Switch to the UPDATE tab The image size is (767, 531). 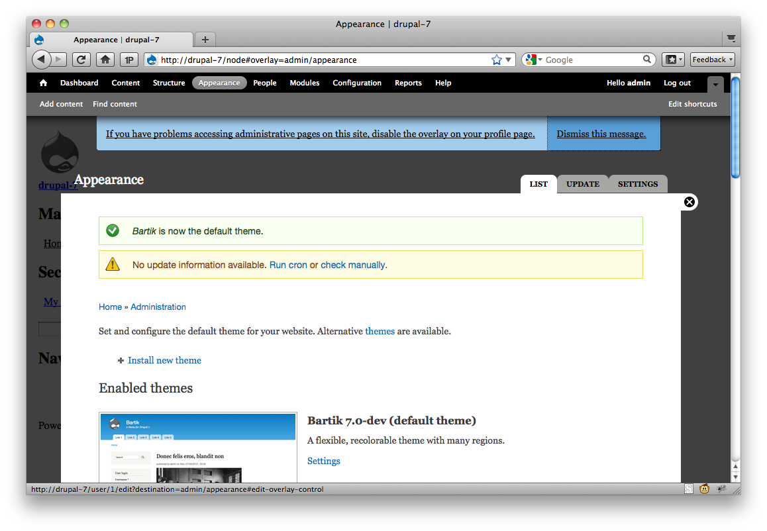[x=583, y=183]
